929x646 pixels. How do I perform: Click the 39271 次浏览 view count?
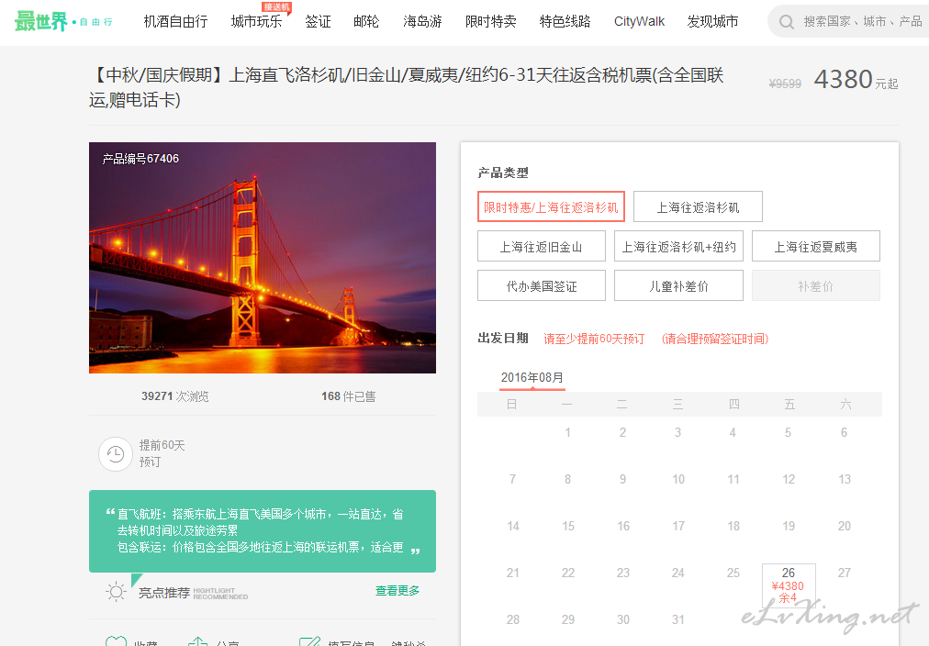pyautogui.click(x=174, y=396)
